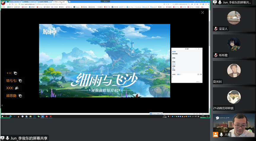Click the chat window's clear/delete icon

[201, 74]
